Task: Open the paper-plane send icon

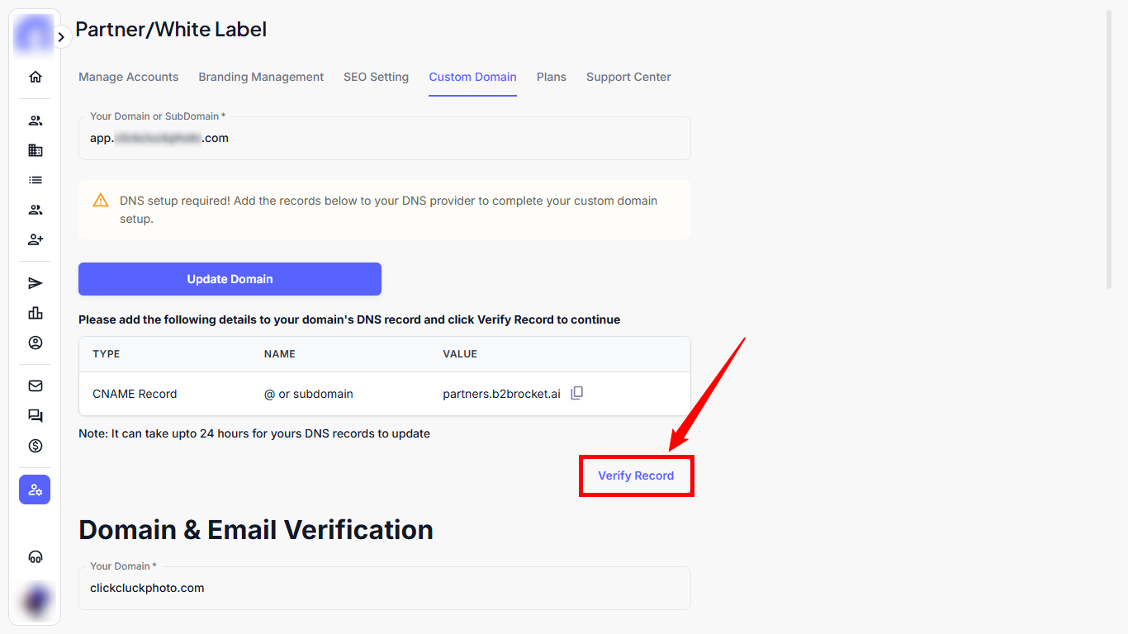Action: (35, 283)
